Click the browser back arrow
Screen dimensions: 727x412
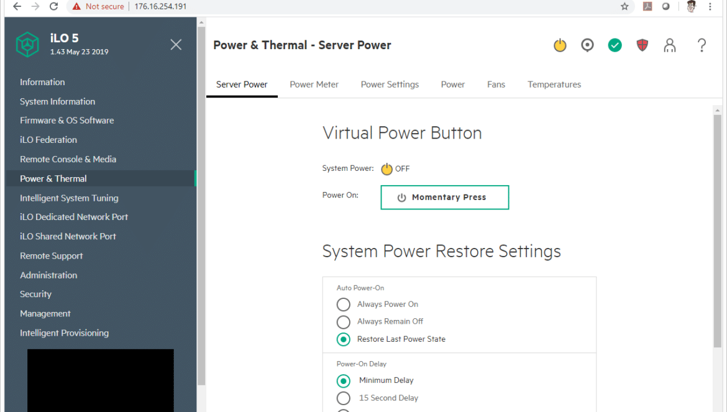(17, 6)
